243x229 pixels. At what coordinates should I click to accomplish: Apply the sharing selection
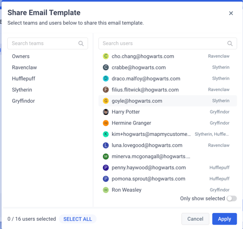coord(225,219)
